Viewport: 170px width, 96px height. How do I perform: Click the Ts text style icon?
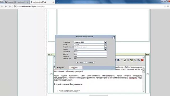tap(135, 60)
